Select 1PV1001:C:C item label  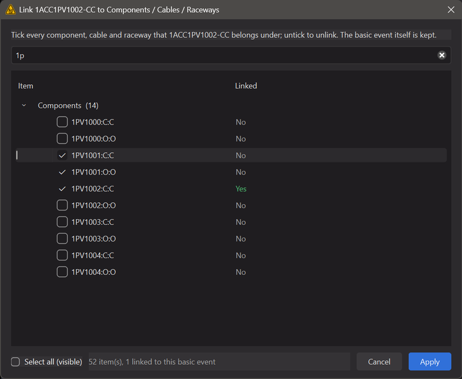tap(92, 155)
